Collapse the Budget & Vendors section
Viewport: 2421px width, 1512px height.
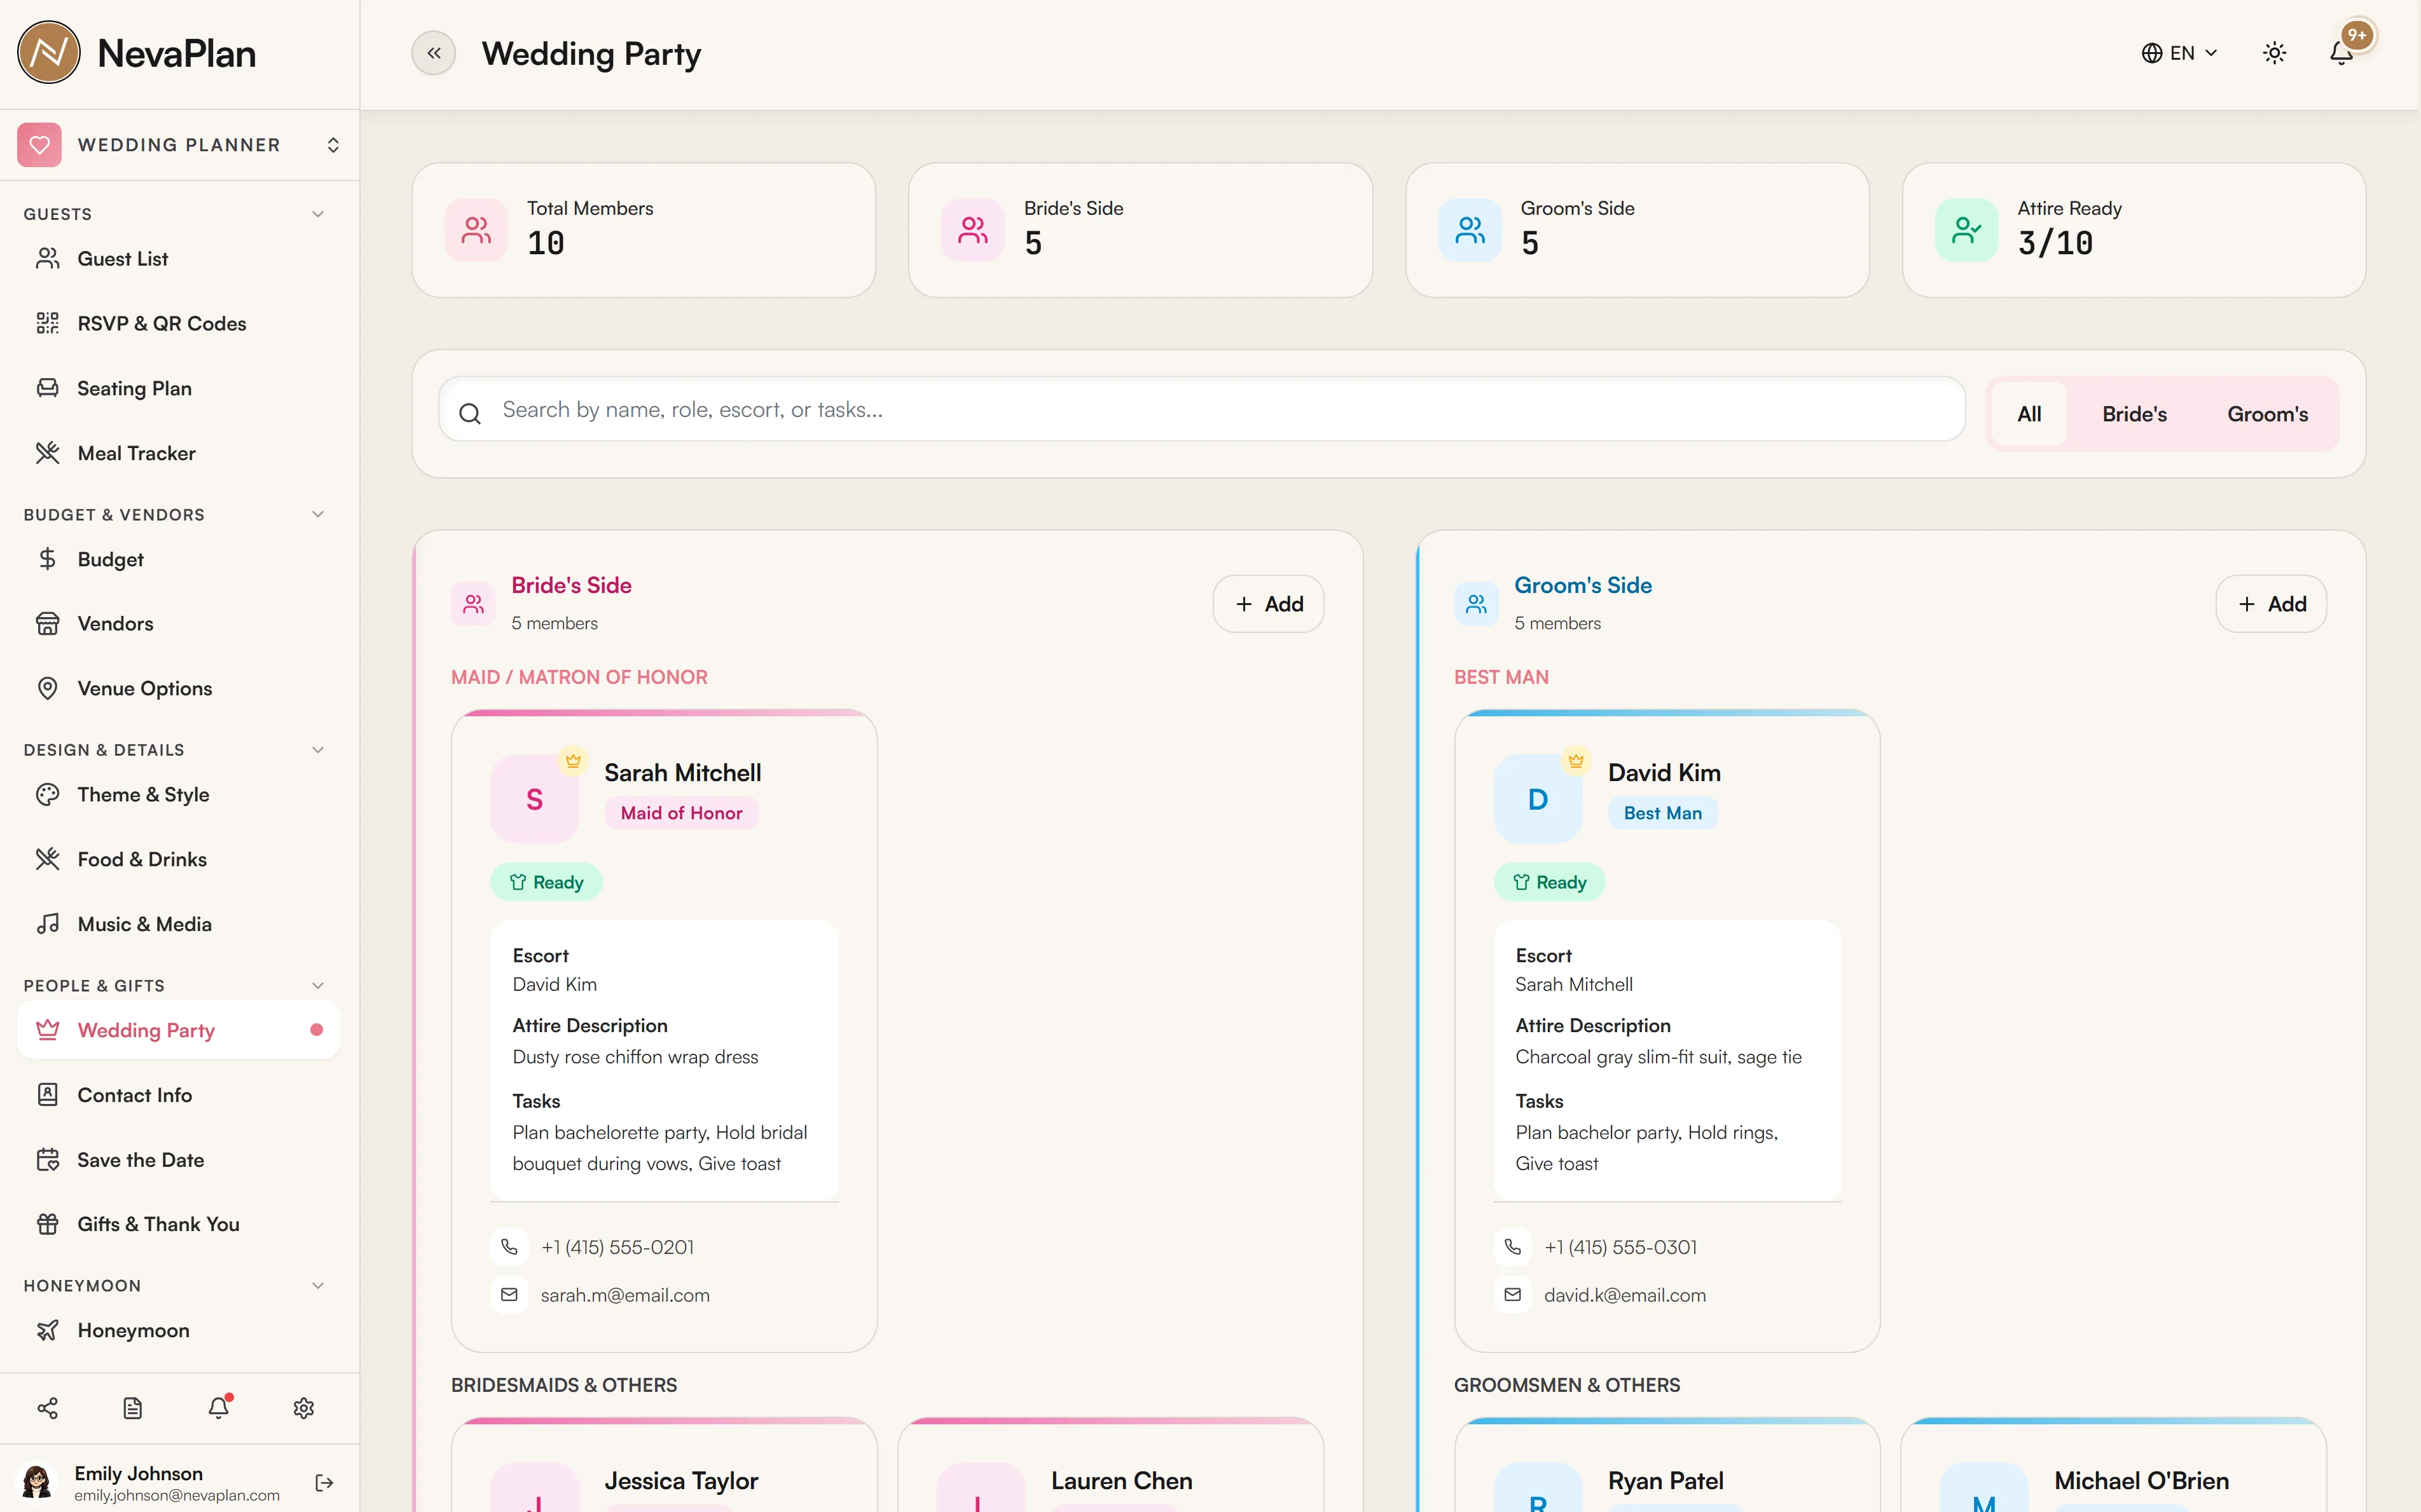pyautogui.click(x=317, y=514)
